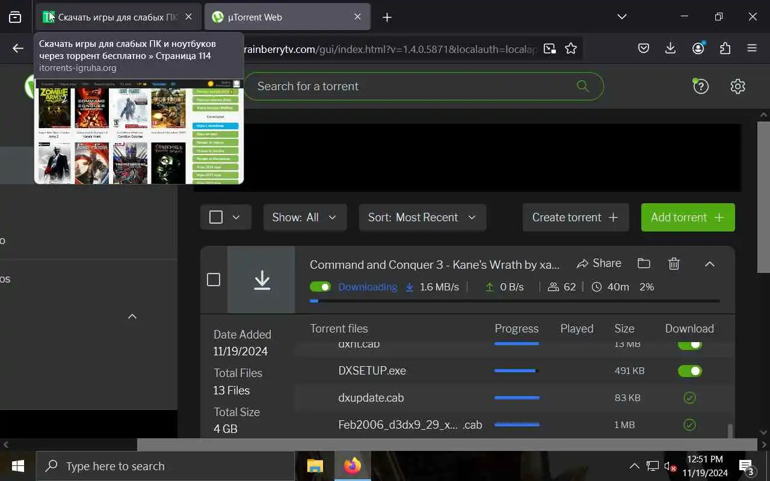This screenshot has height=481, width=770.
Task: Toggle the Downloading on/off switch
Action: (x=320, y=287)
